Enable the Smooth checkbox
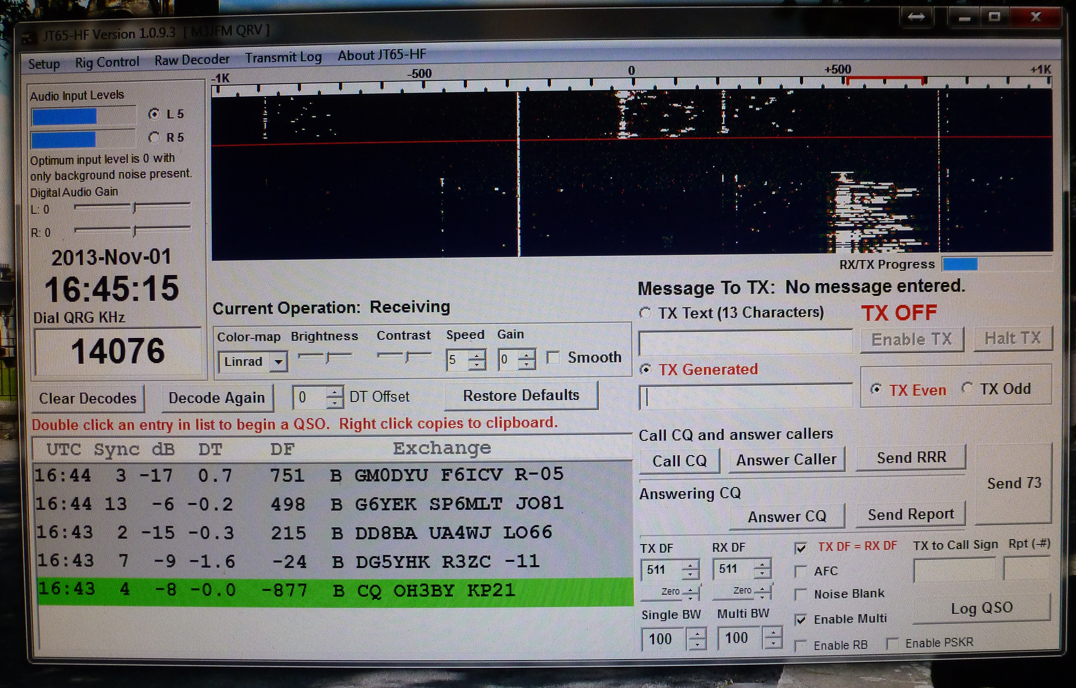The height and width of the screenshot is (688, 1076). pyautogui.click(x=553, y=358)
